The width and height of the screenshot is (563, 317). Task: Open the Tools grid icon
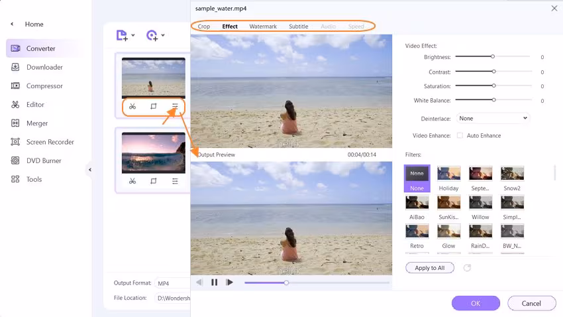click(x=15, y=179)
